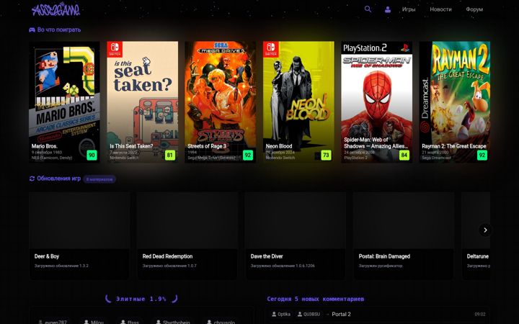Show next game updates with arrow button
The height and width of the screenshot is (324, 519).
(x=485, y=230)
